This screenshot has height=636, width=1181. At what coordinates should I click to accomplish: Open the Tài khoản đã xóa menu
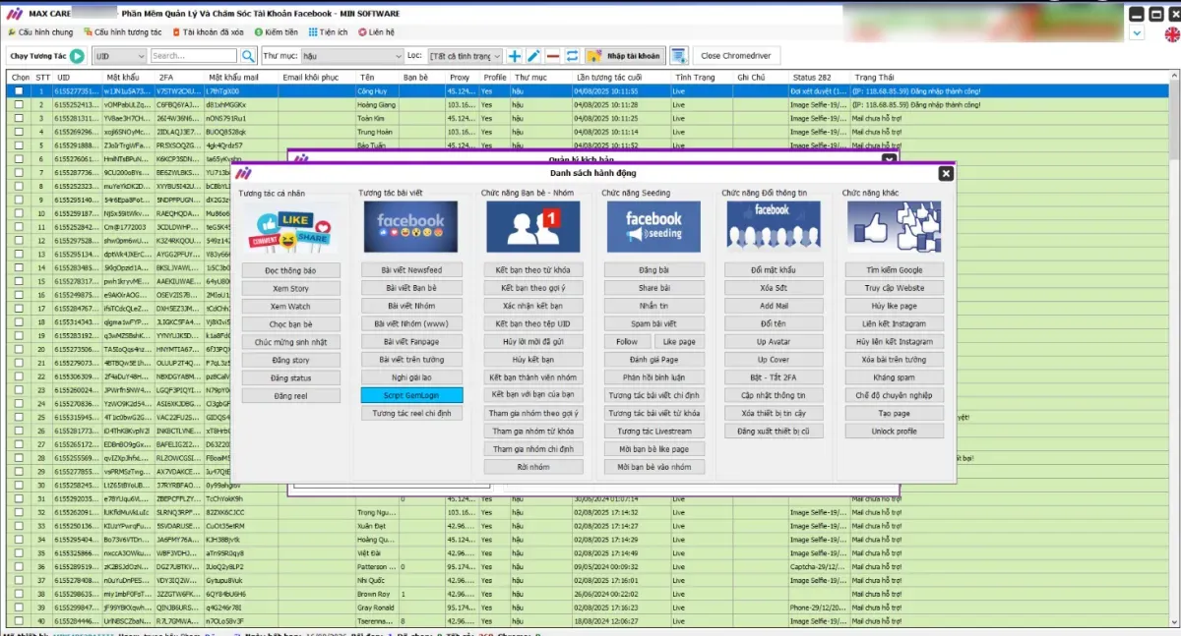207,32
